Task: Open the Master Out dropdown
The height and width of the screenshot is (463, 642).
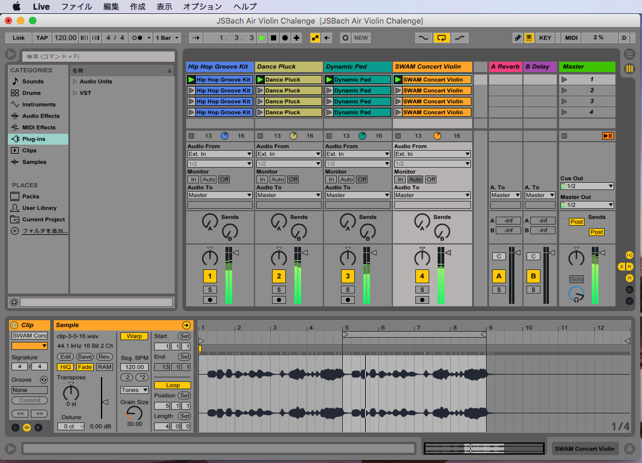Action: pyautogui.click(x=587, y=205)
